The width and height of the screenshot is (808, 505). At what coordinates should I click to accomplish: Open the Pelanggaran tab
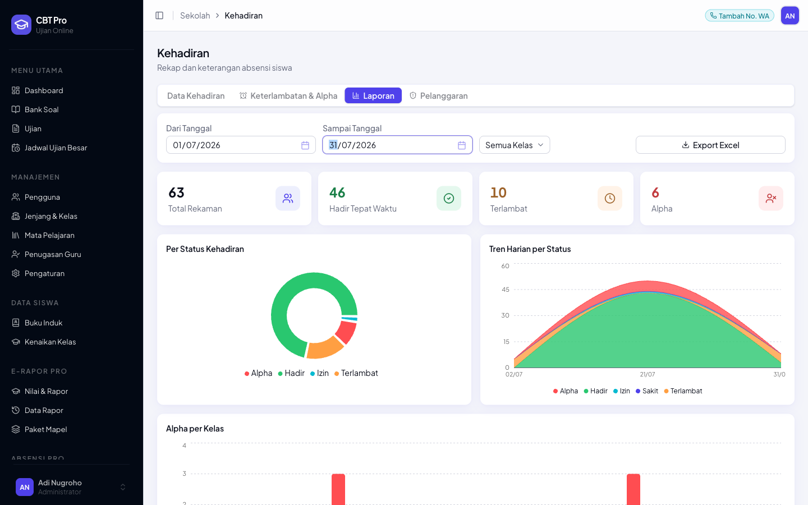439,96
